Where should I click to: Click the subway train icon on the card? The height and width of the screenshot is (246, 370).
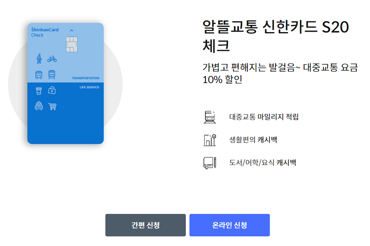coord(51,74)
